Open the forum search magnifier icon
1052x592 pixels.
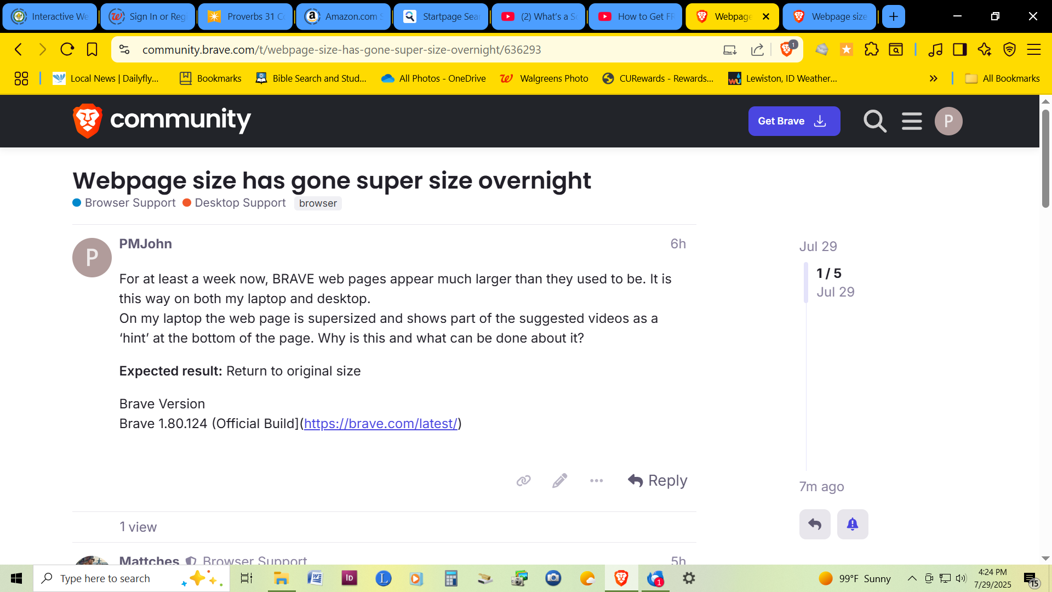[x=874, y=121]
